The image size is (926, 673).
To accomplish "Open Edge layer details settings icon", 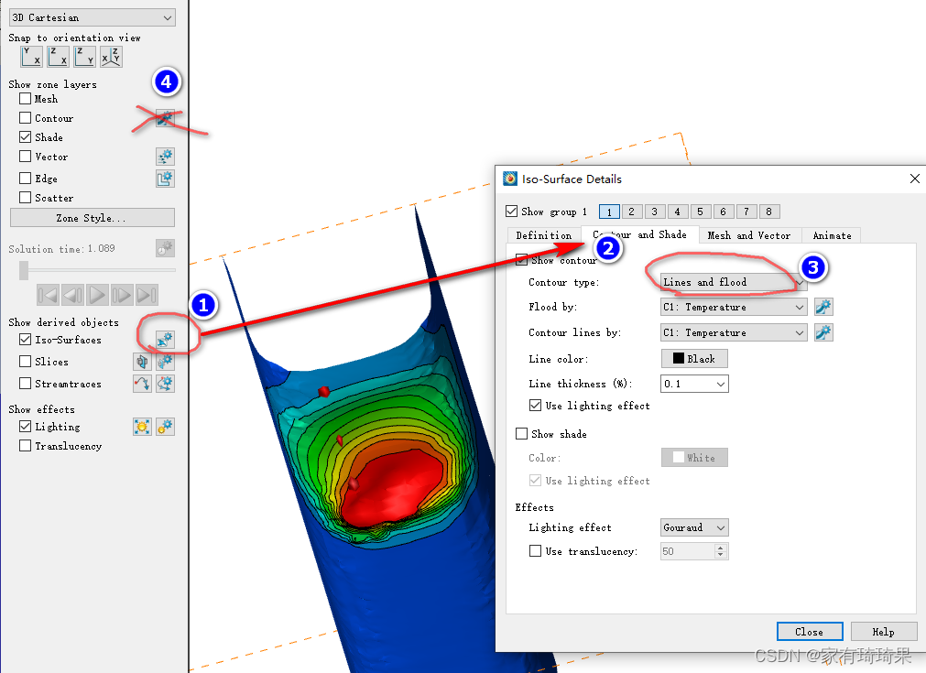I will coord(166,178).
